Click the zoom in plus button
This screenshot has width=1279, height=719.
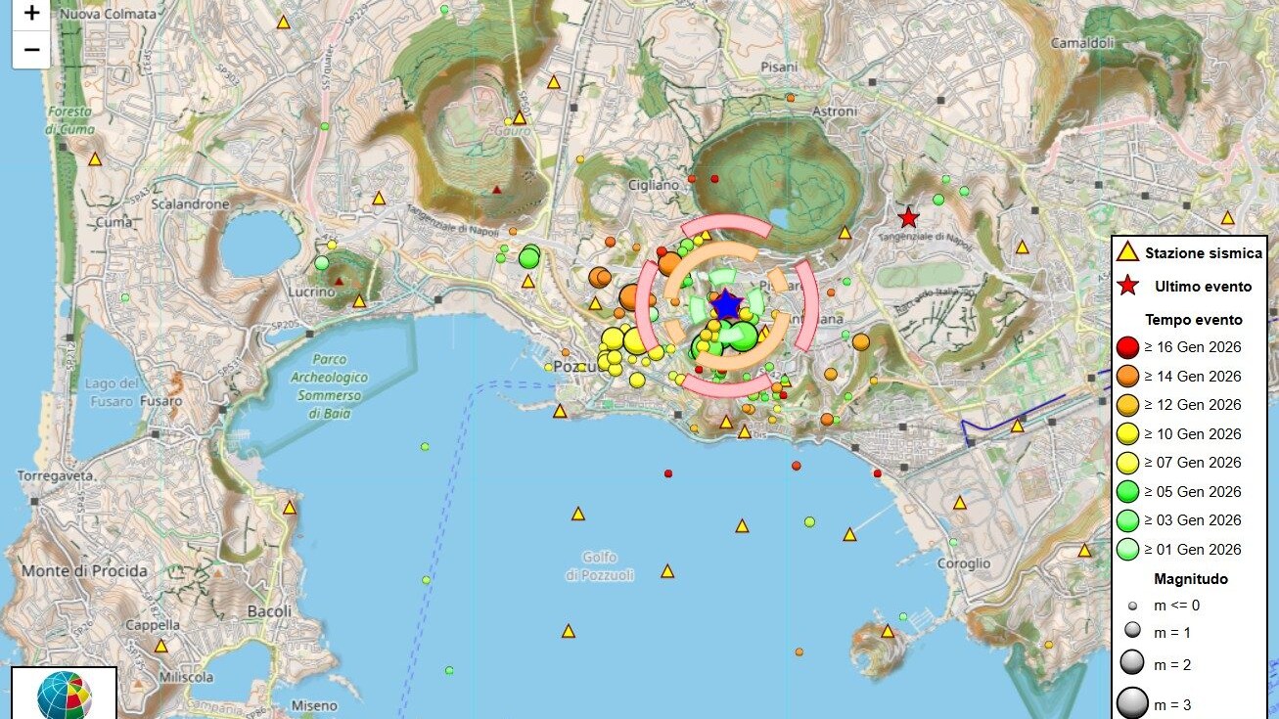(31, 14)
